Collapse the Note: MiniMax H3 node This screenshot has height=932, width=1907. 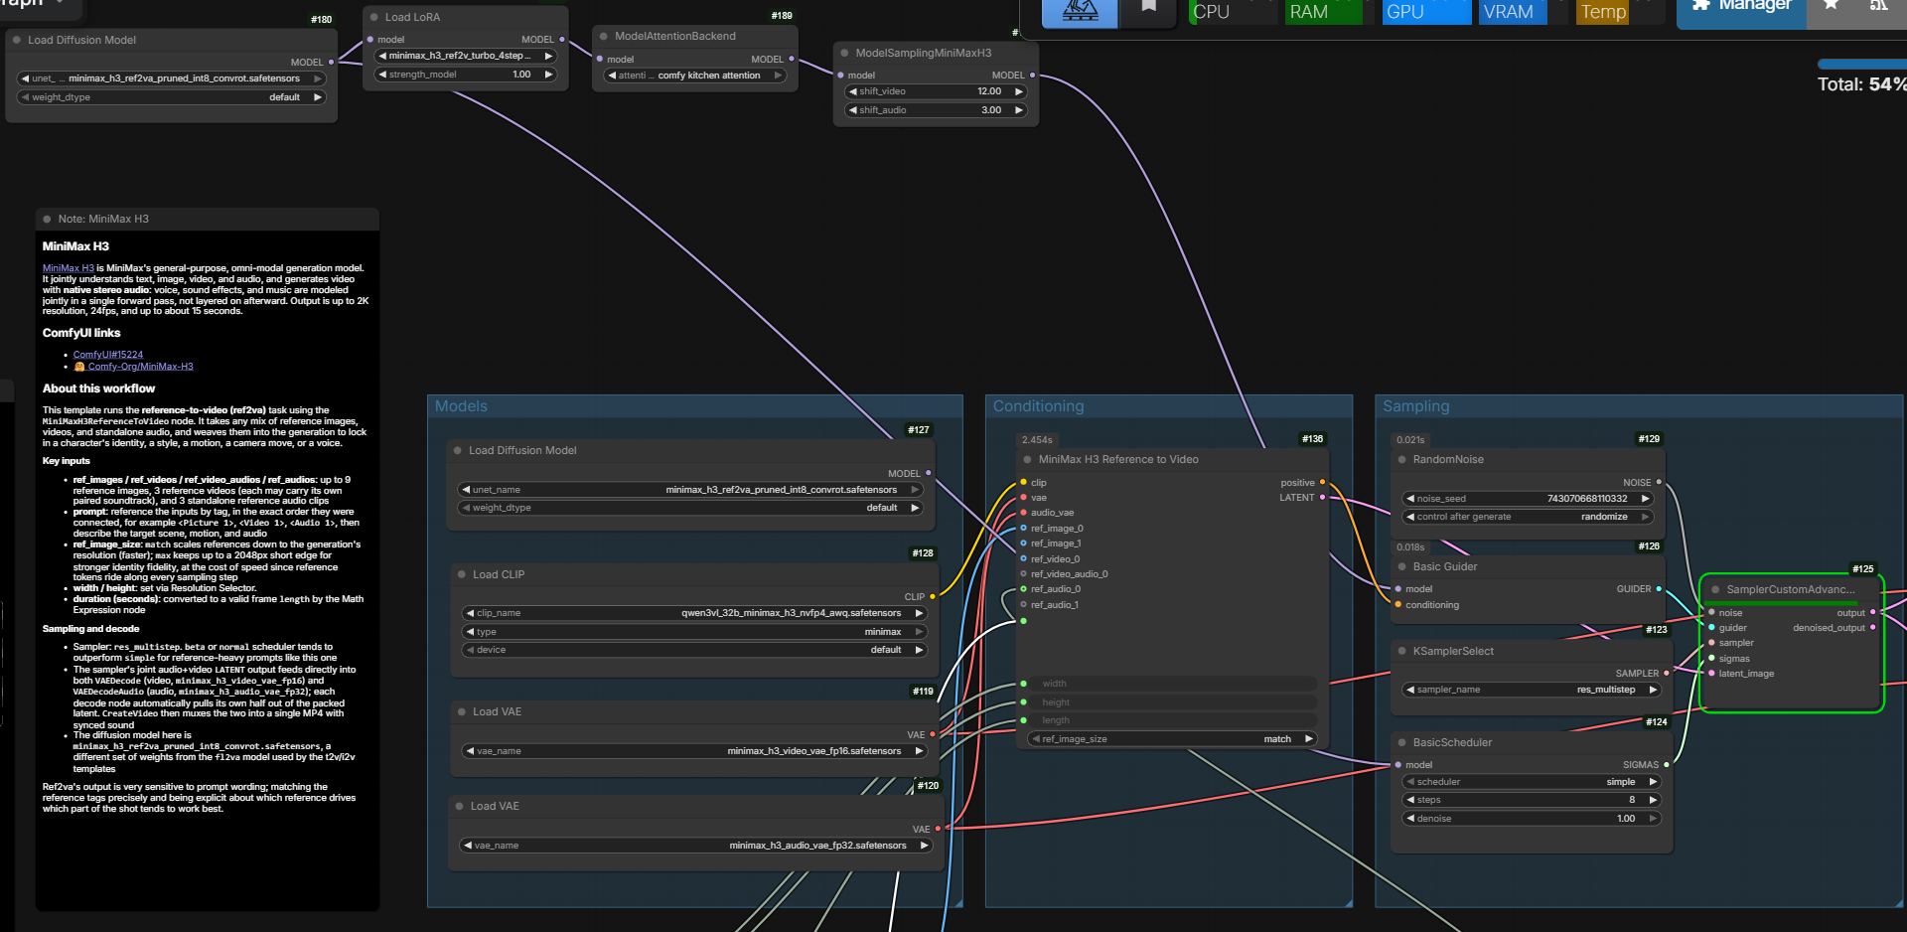pos(47,219)
